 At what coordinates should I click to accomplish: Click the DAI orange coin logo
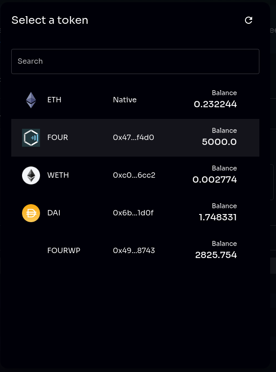coord(31,213)
